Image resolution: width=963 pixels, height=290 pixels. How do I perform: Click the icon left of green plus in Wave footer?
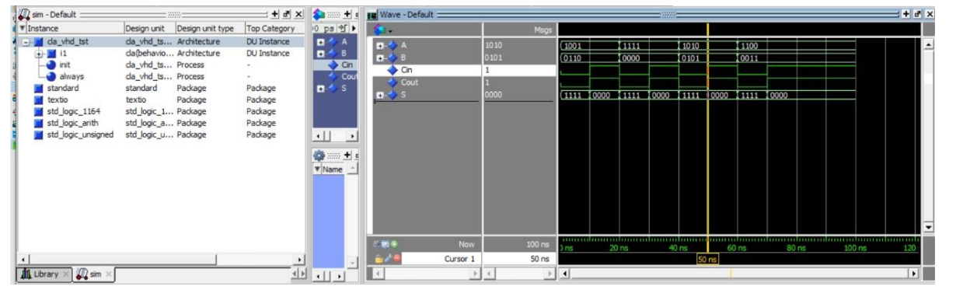386,245
